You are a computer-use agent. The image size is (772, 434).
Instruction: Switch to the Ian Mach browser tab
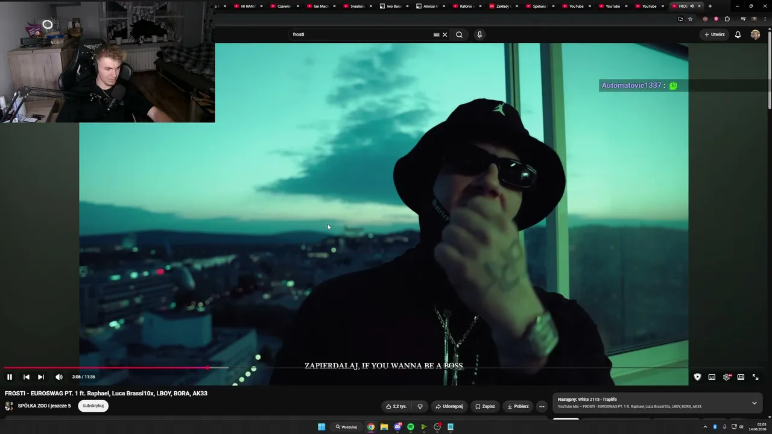point(320,6)
